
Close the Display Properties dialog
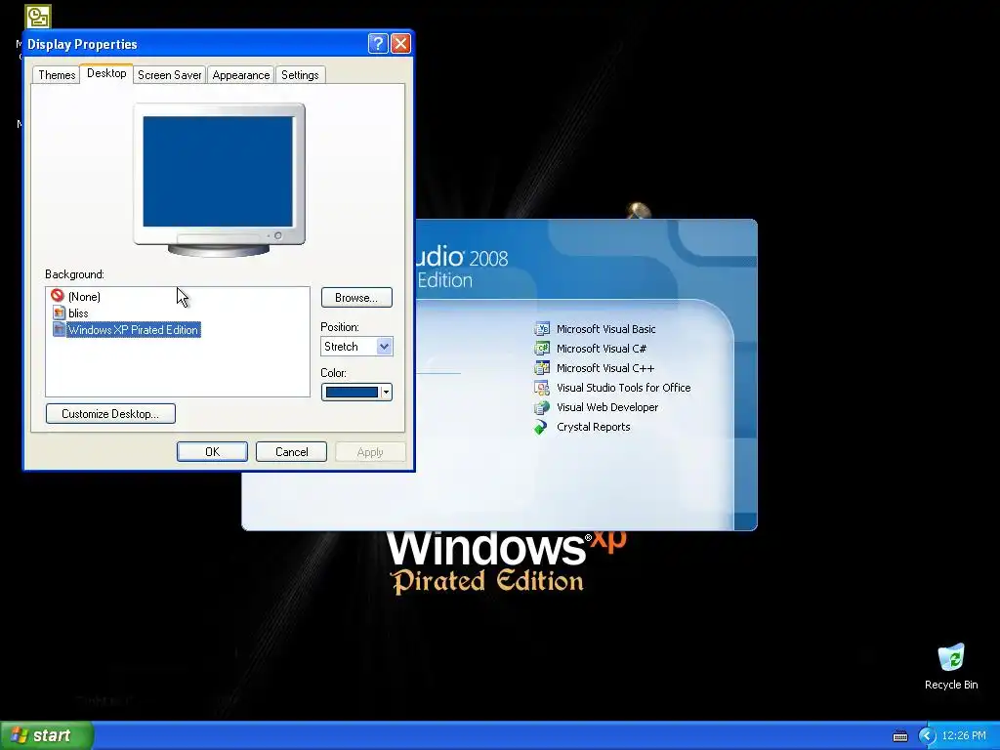click(x=400, y=43)
